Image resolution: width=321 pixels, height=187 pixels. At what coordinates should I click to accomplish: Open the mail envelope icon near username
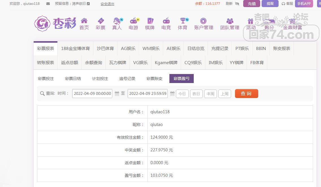pyautogui.click(x=48, y=4)
